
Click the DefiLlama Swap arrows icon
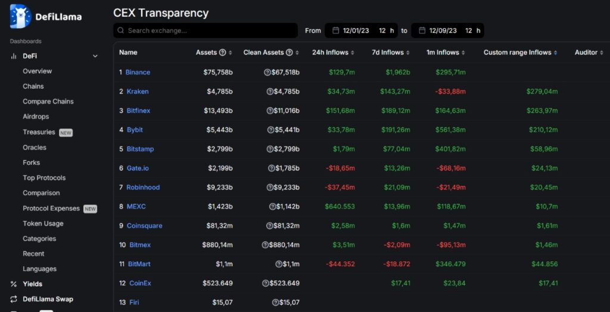[x=14, y=299]
